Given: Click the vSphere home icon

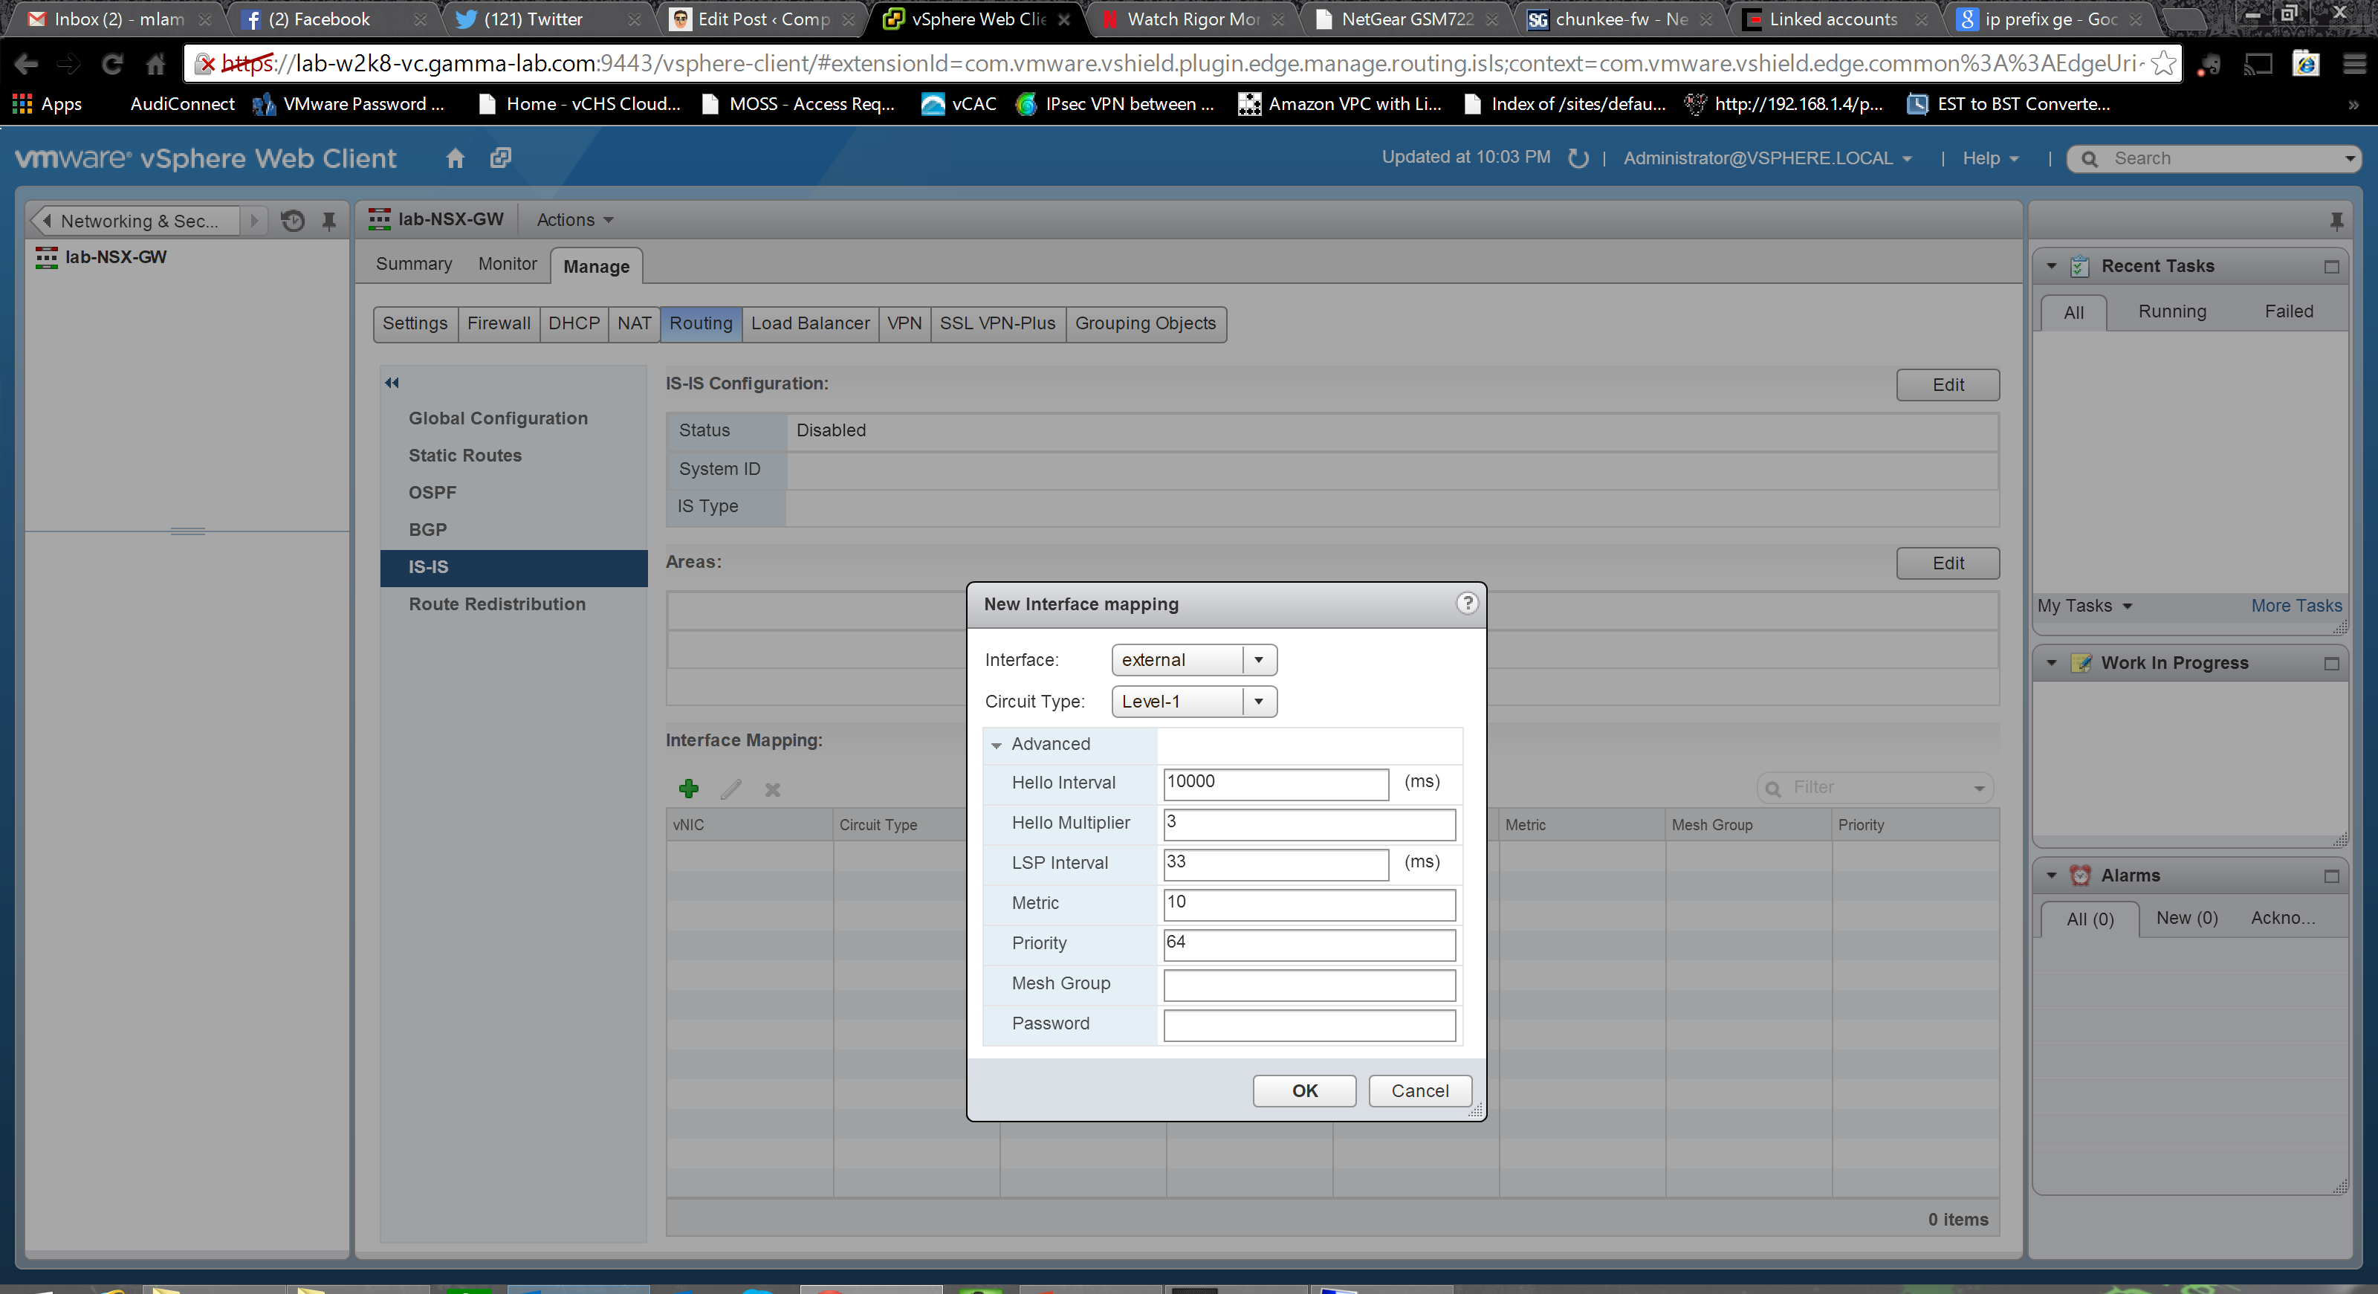Looking at the screenshot, I should coord(454,158).
